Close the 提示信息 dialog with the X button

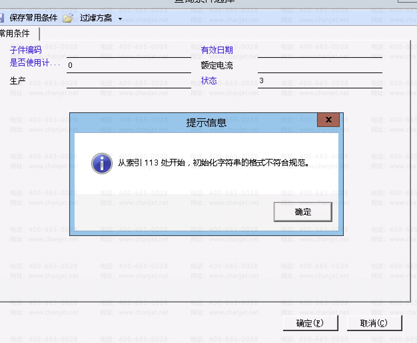(x=328, y=120)
